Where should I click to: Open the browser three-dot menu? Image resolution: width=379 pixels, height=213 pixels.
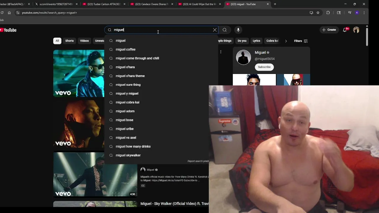tap(364, 13)
